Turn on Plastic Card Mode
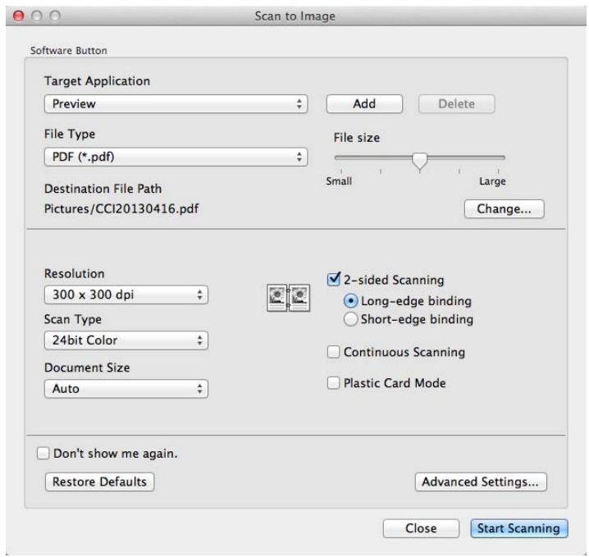The width and height of the screenshot is (589, 557). pos(333,383)
